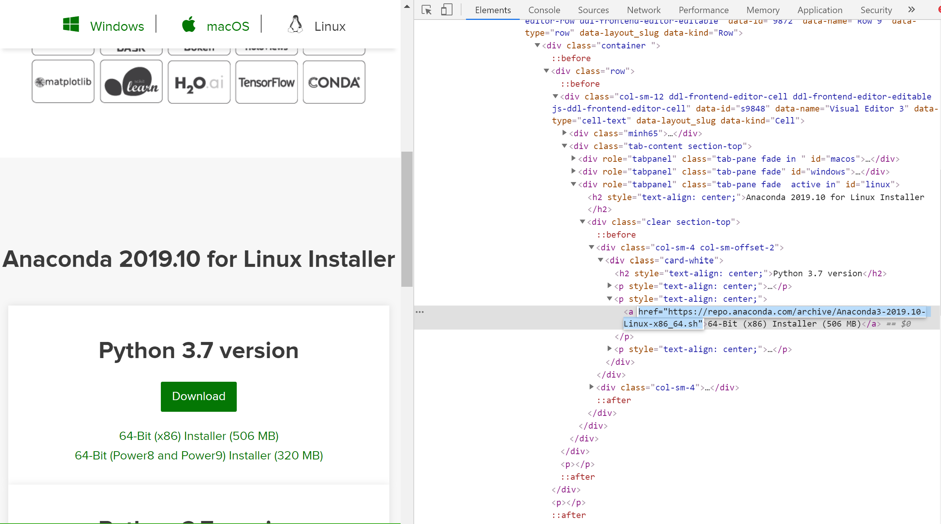The width and height of the screenshot is (941, 524).
Task: Select the first ::before pseudo-element row
Action: (x=571, y=58)
